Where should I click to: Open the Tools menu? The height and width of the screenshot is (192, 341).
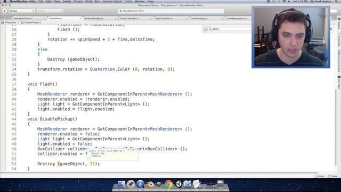[128, 1]
